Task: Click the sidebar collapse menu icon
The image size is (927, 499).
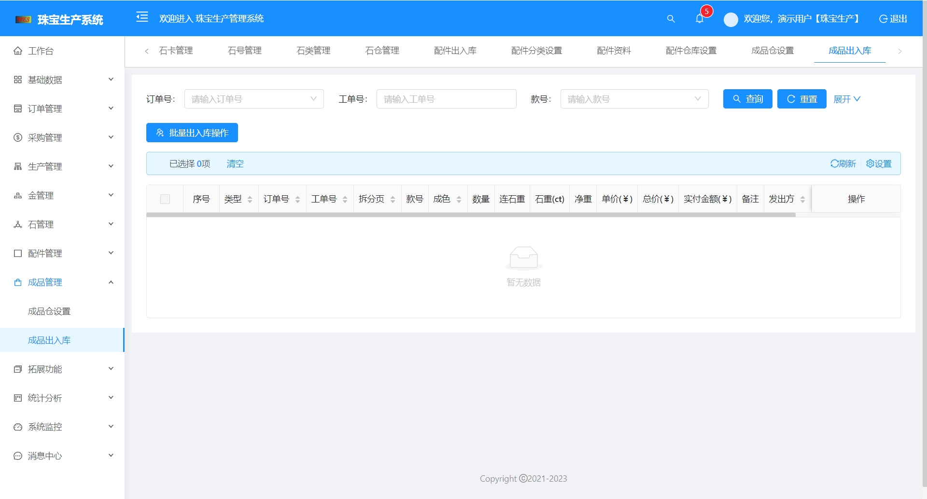Action: (142, 18)
